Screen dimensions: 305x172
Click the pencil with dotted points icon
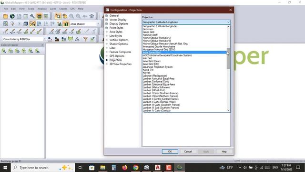[x=6, y=32]
